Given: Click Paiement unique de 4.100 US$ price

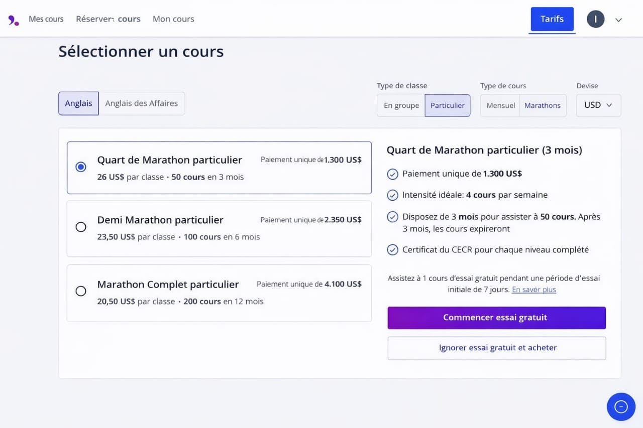Looking at the screenshot, I should [x=309, y=284].
